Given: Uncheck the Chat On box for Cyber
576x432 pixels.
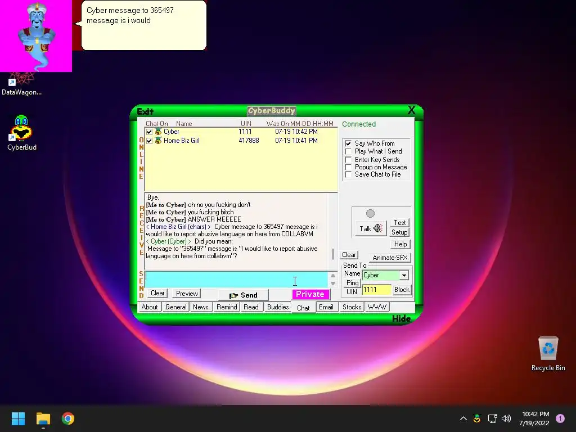Looking at the screenshot, I should click(149, 132).
